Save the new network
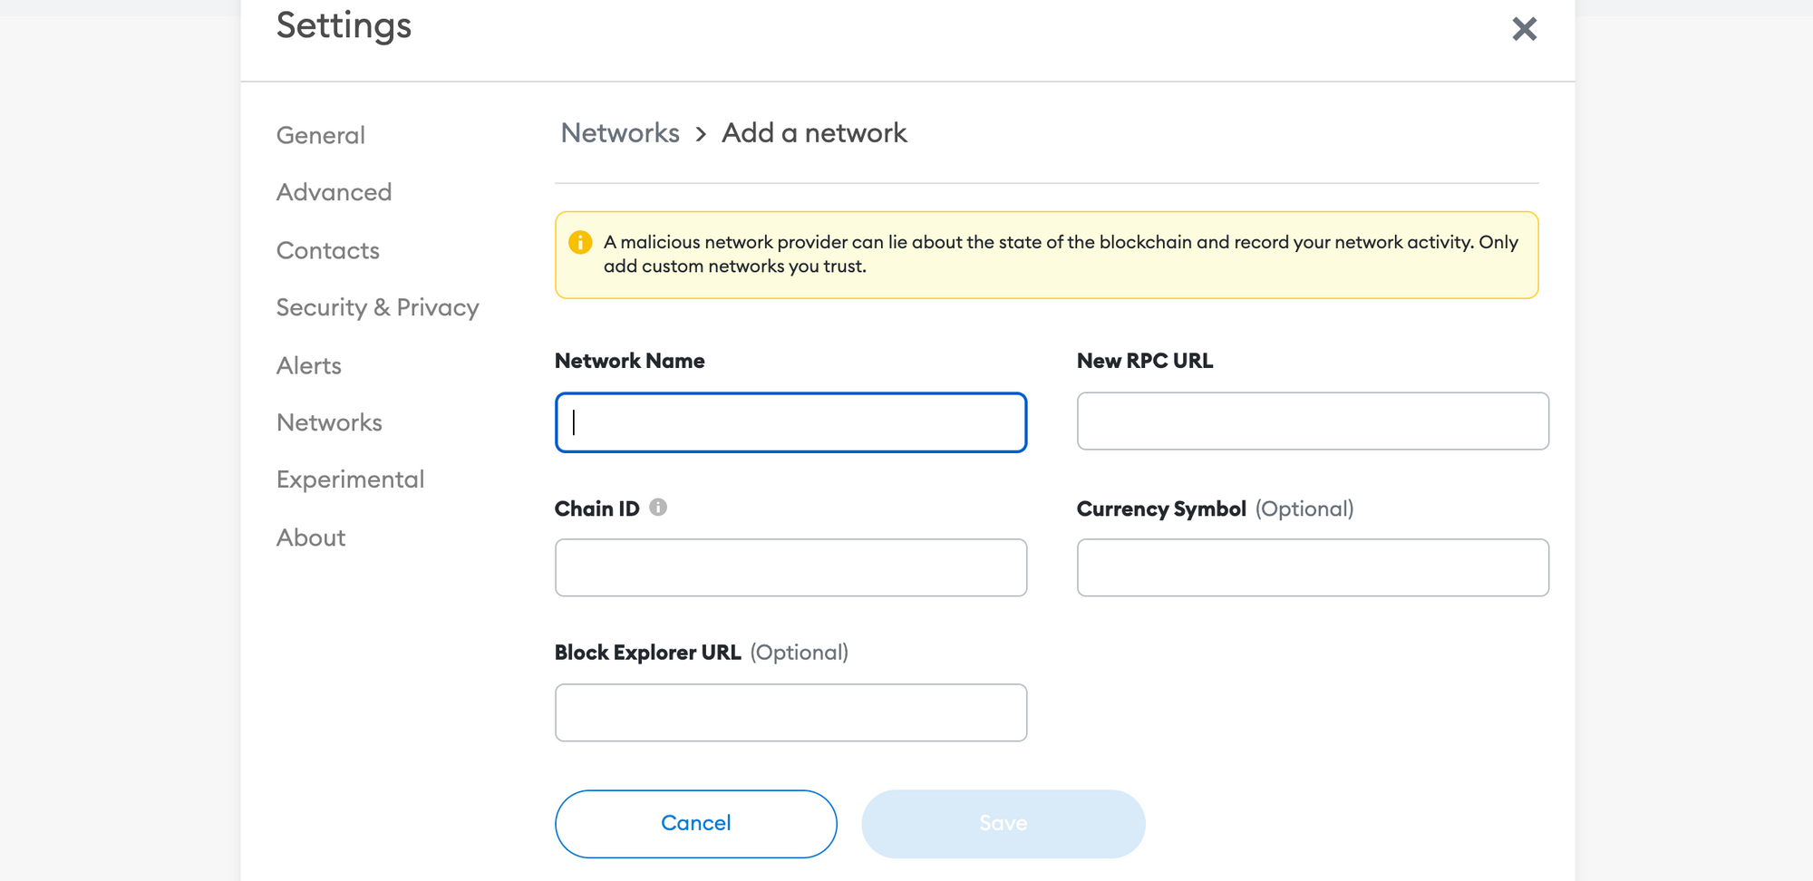Viewport: 1813px width, 881px height. pyautogui.click(x=1003, y=823)
